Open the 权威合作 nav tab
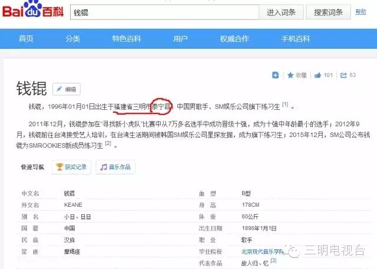Screen dimensions: 377x269 [x=234, y=39]
